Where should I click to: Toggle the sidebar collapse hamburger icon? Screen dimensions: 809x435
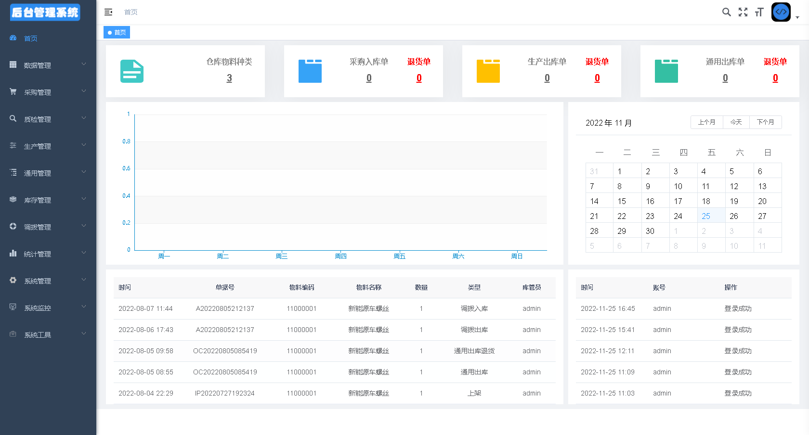coord(108,12)
